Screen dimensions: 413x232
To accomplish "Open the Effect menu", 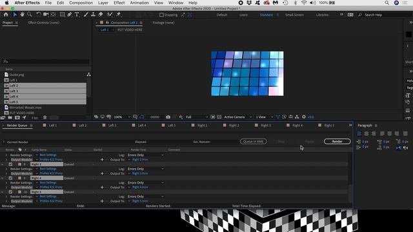I will 119,3.
